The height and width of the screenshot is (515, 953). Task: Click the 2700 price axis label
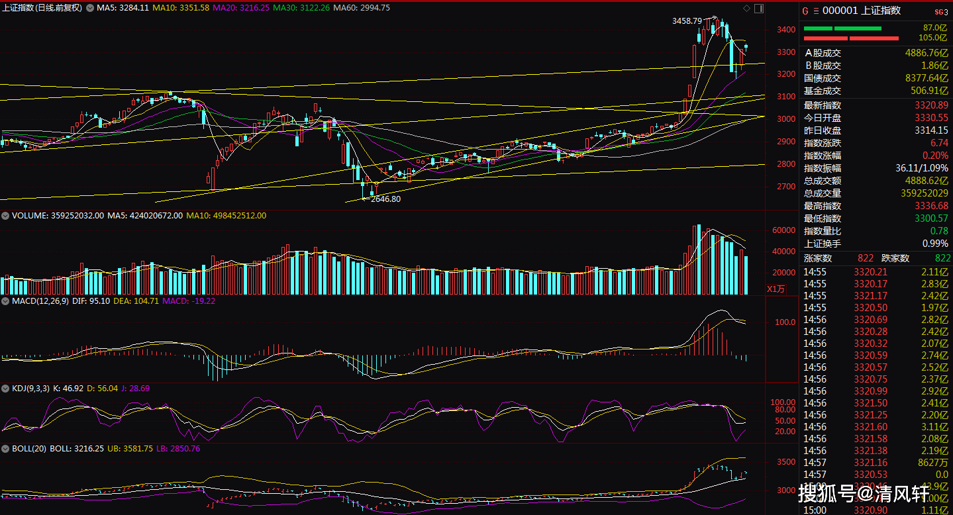click(786, 187)
